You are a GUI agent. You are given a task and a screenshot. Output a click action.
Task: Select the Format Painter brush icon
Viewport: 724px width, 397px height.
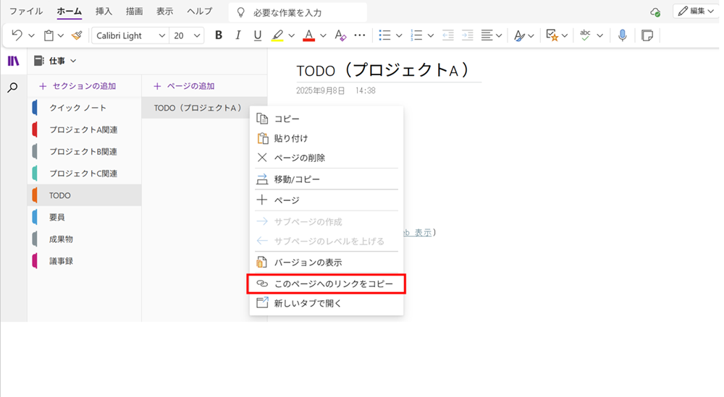pos(77,35)
